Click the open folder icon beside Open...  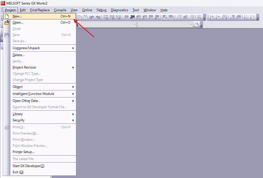(x=7, y=22)
